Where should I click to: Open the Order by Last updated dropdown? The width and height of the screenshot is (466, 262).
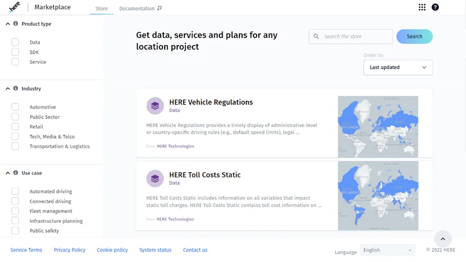coord(398,67)
